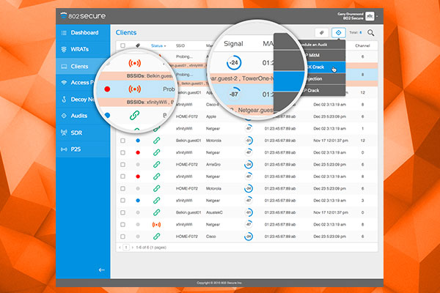440x293 pixels.
Task: Expand the user account menu arrow
Action: click(377, 17)
